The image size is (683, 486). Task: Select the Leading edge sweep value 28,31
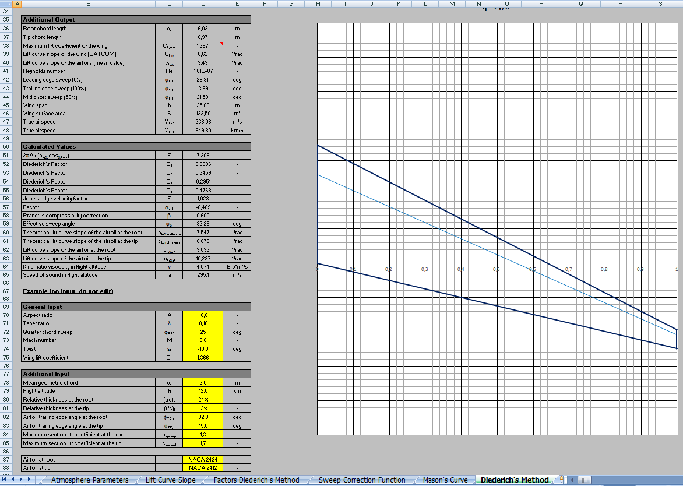coord(203,80)
